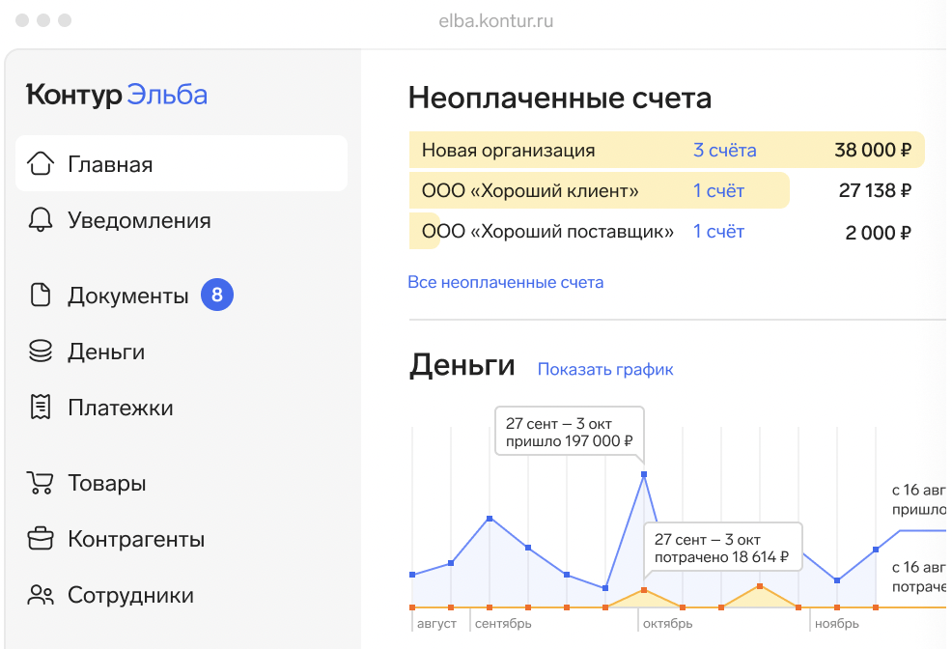952x649 pixels.
Task: Select the Главная home icon
Action: (x=40, y=164)
